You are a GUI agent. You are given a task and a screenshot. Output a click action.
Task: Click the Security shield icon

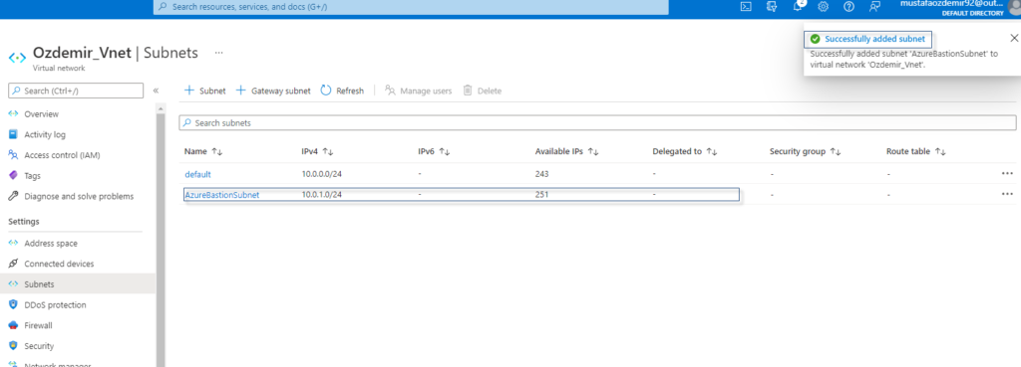point(12,345)
